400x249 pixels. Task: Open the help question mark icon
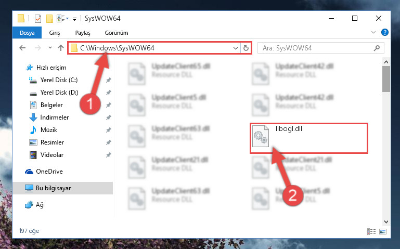[x=385, y=32]
